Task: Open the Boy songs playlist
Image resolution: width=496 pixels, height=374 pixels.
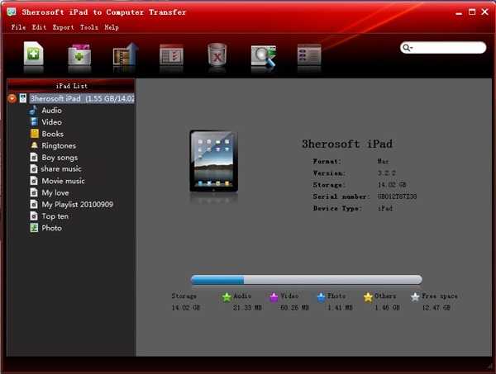Action: pyautogui.click(x=60, y=158)
